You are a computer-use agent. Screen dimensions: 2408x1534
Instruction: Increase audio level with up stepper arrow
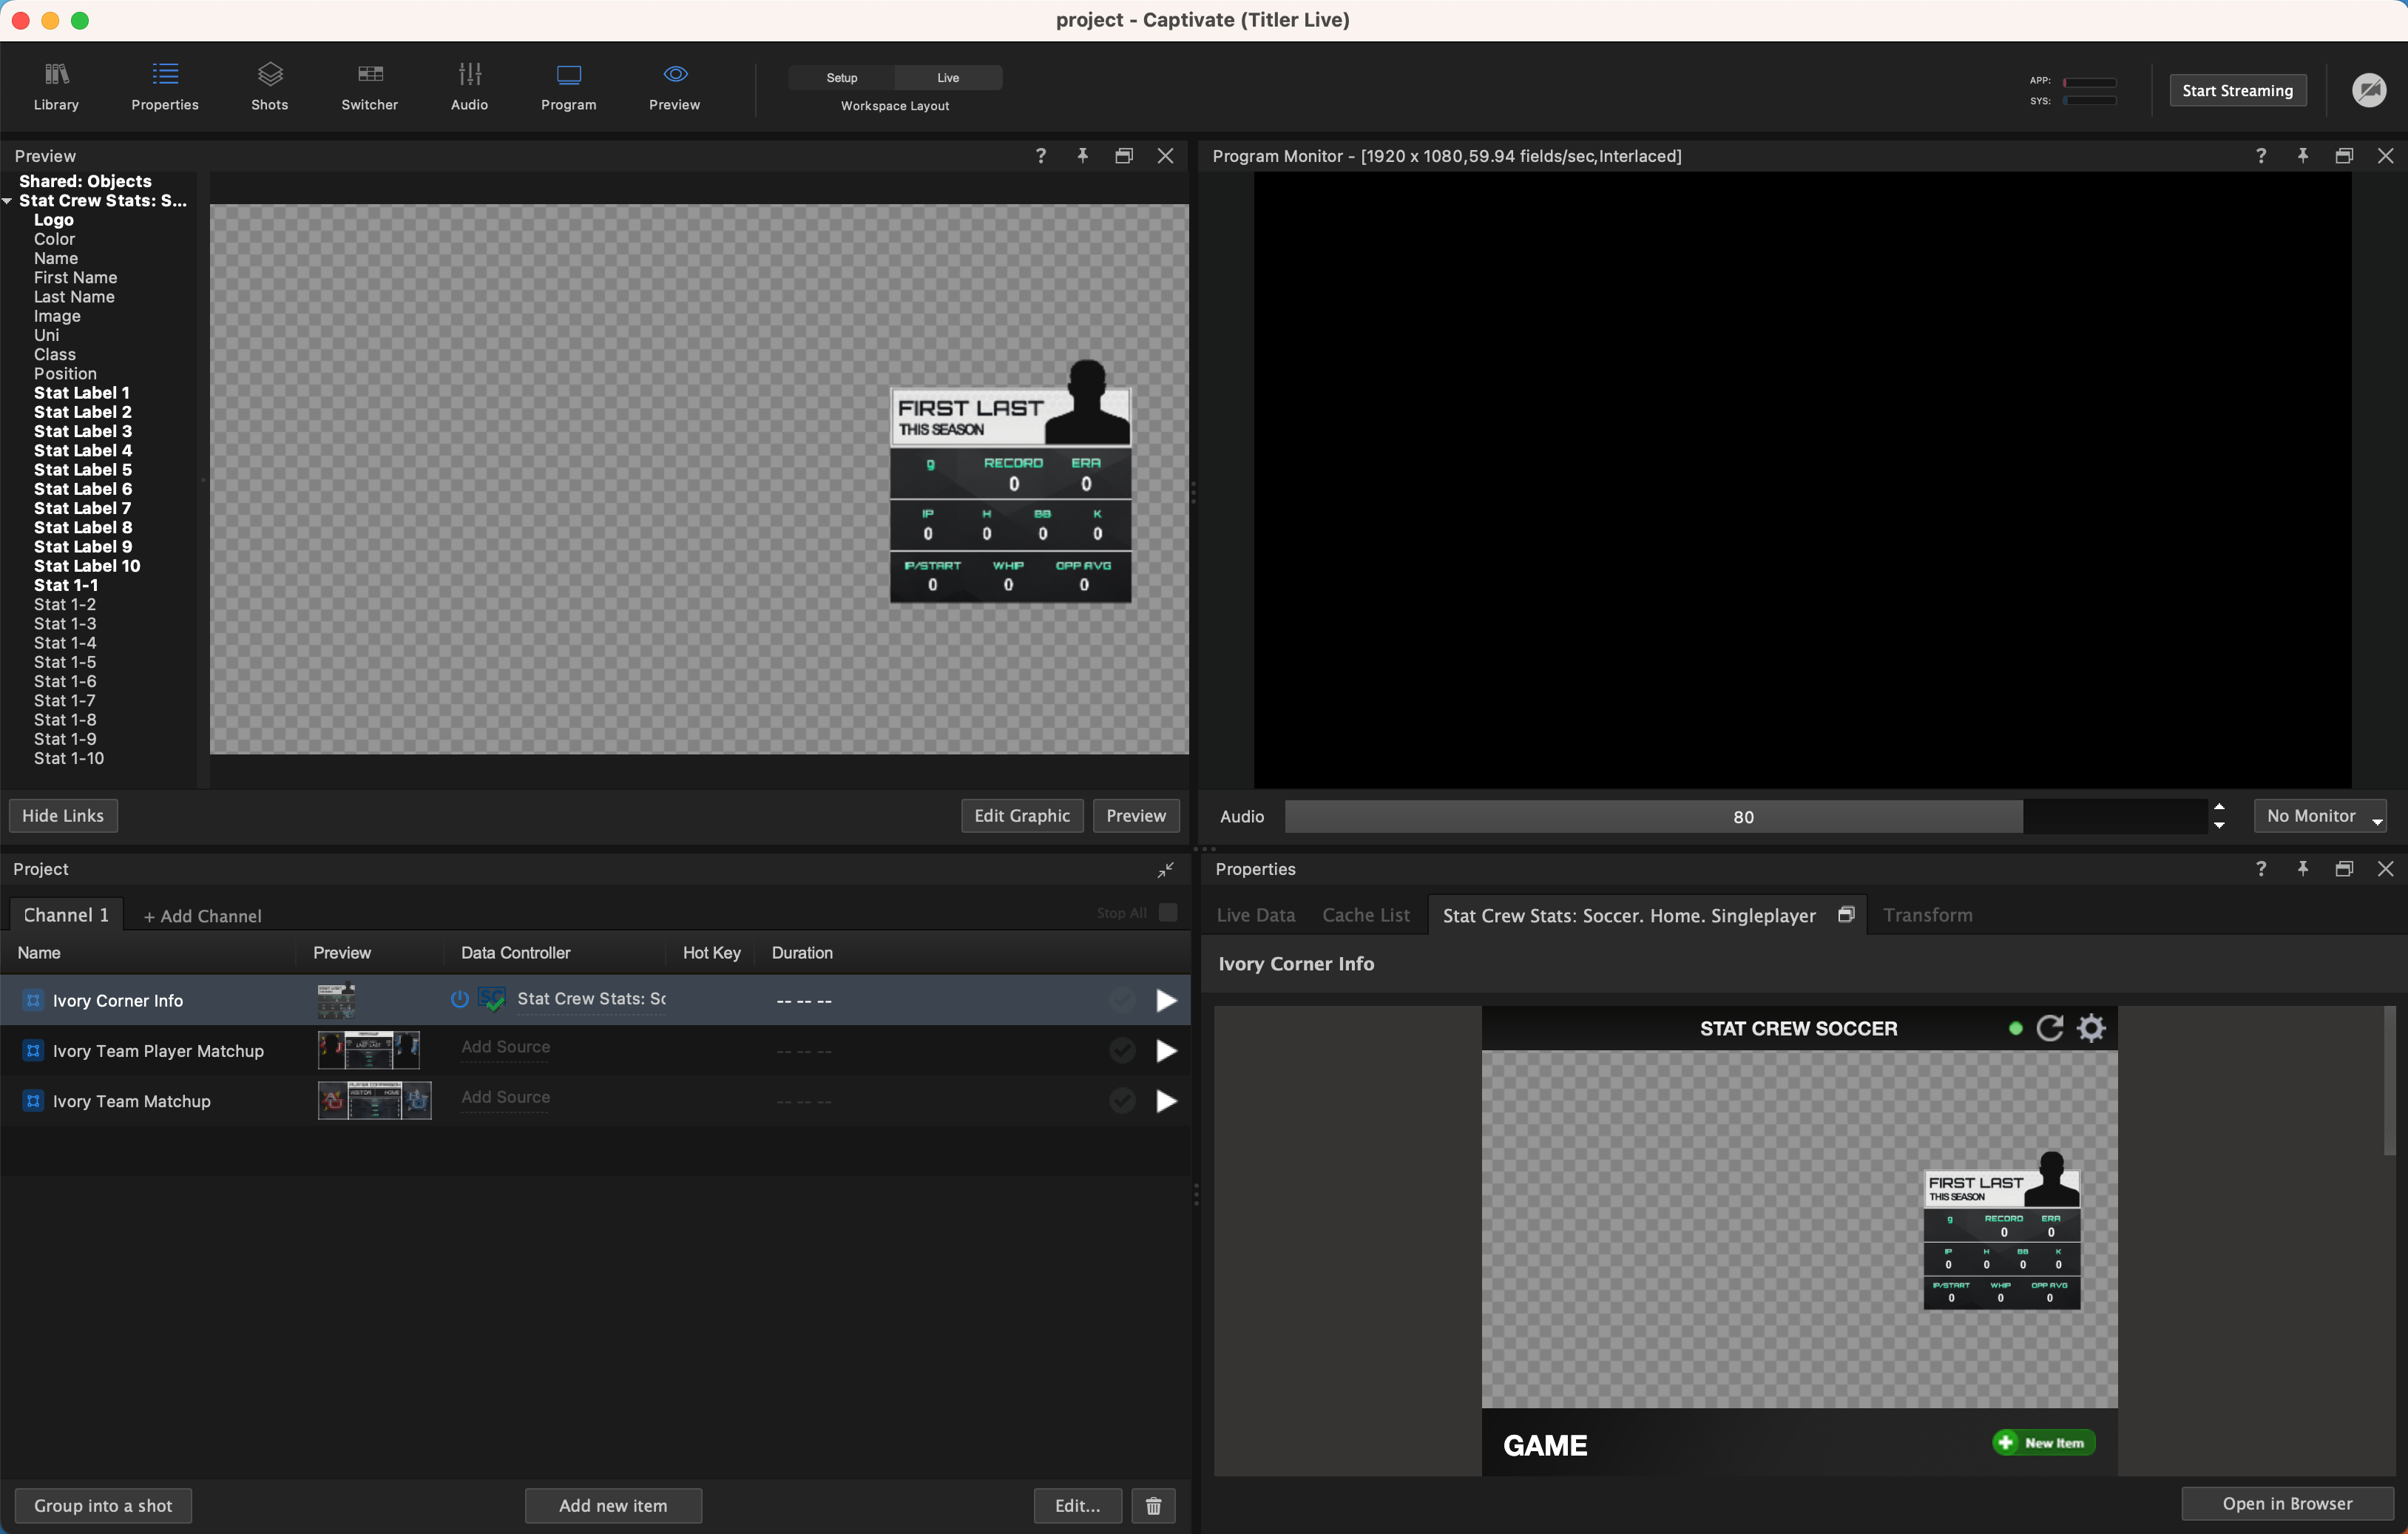click(x=2219, y=807)
